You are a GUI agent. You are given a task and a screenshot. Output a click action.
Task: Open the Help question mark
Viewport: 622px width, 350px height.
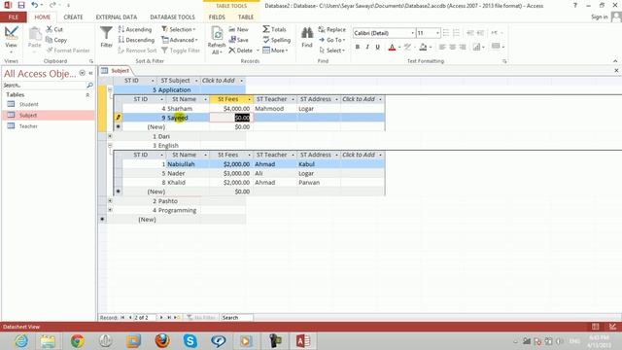coord(575,5)
